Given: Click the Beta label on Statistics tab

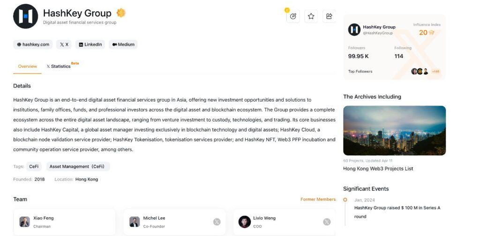Looking at the screenshot, I should 75,63.
